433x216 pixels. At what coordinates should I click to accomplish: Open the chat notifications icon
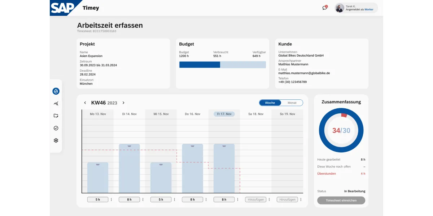324,8
